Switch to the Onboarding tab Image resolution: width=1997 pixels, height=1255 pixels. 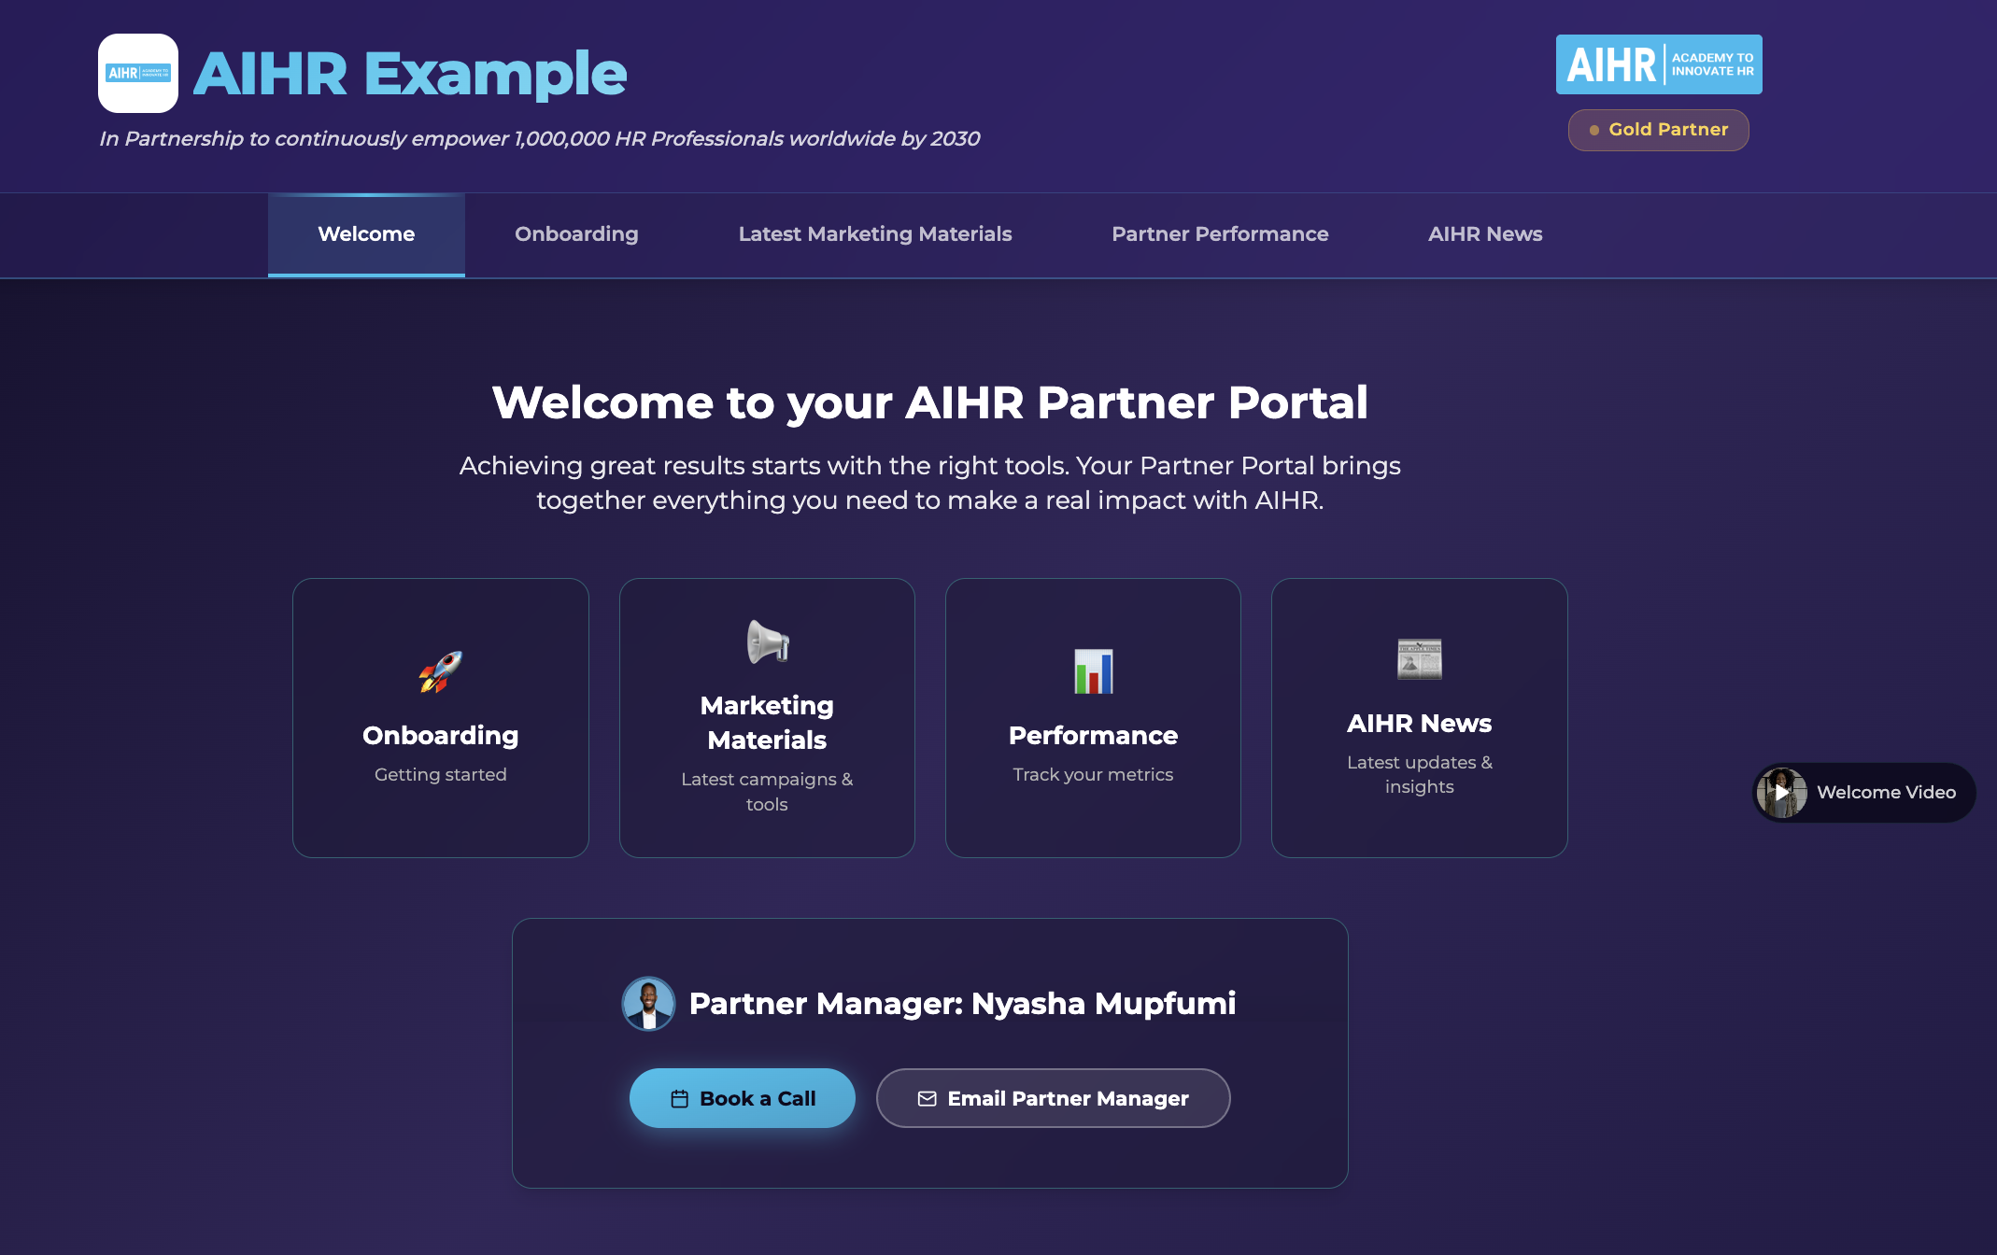coord(576,234)
